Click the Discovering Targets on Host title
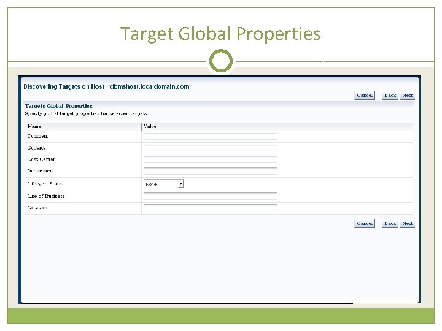The image size is (442, 331). (106, 86)
